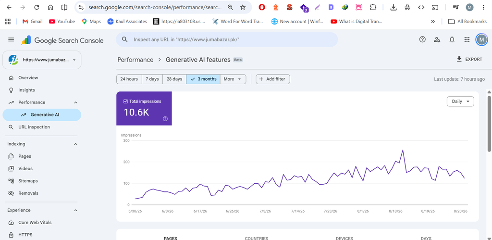Screen dimensions: 492x240
Task: Open the YouTube bookmark
Action: [62, 21]
